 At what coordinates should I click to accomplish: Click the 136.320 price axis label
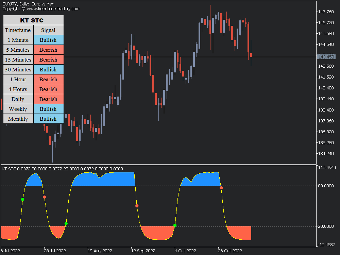click(x=326, y=132)
